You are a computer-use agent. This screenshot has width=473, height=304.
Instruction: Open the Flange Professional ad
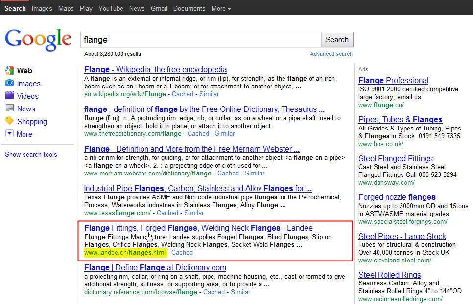393,80
